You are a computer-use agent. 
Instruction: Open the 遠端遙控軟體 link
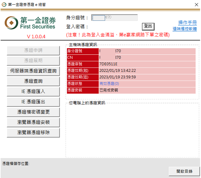coord(185,29)
